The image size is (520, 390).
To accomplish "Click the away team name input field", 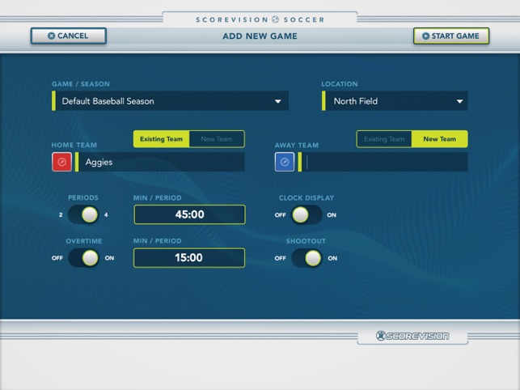I will [383, 162].
